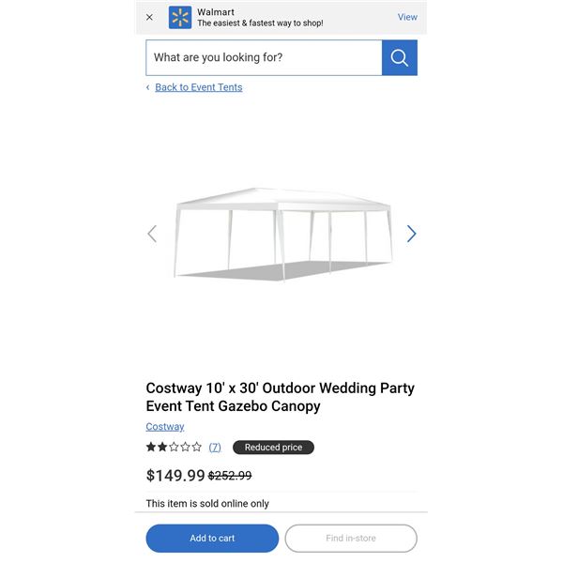Click the 'easiest & fastest way to shop' banner text

tap(260, 23)
